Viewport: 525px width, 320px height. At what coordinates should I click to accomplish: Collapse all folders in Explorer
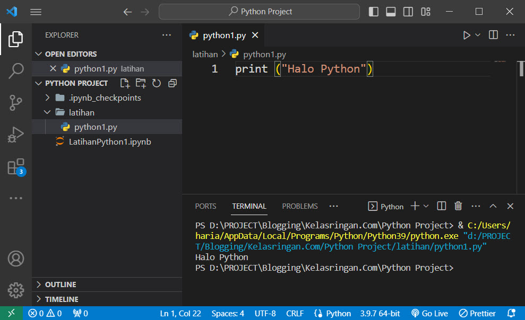pos(173,83)
